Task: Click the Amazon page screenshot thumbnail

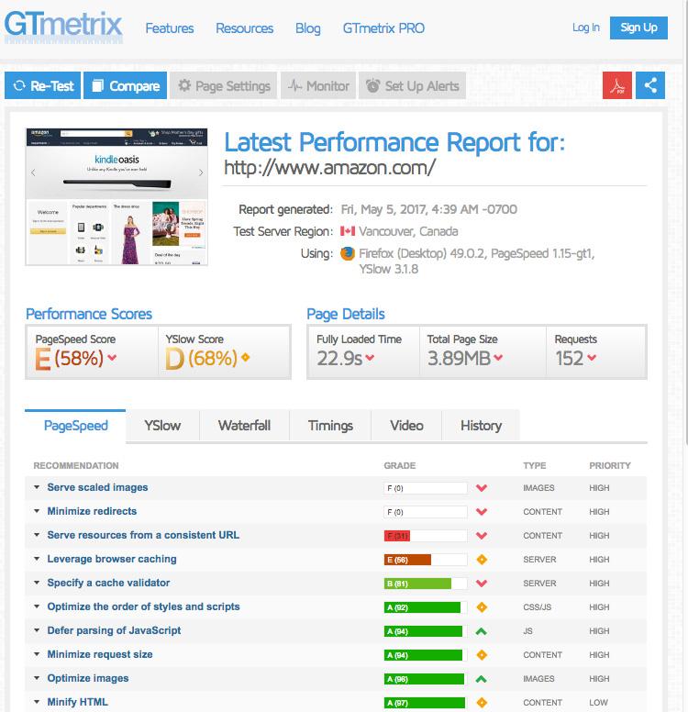Action: click(x=117, y=196)
